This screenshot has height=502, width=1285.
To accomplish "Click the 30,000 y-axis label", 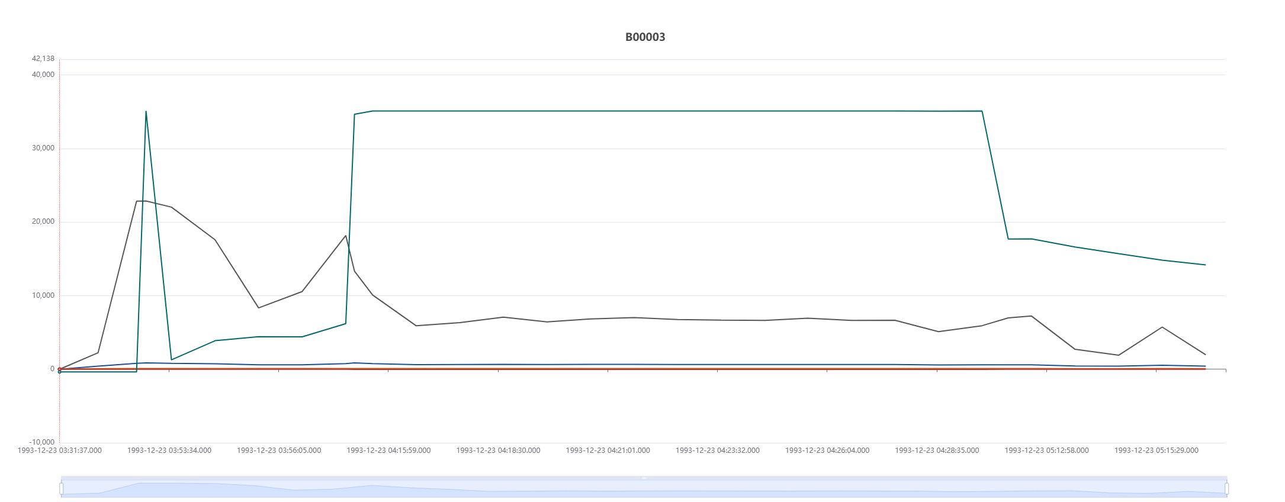I will 43,148.
